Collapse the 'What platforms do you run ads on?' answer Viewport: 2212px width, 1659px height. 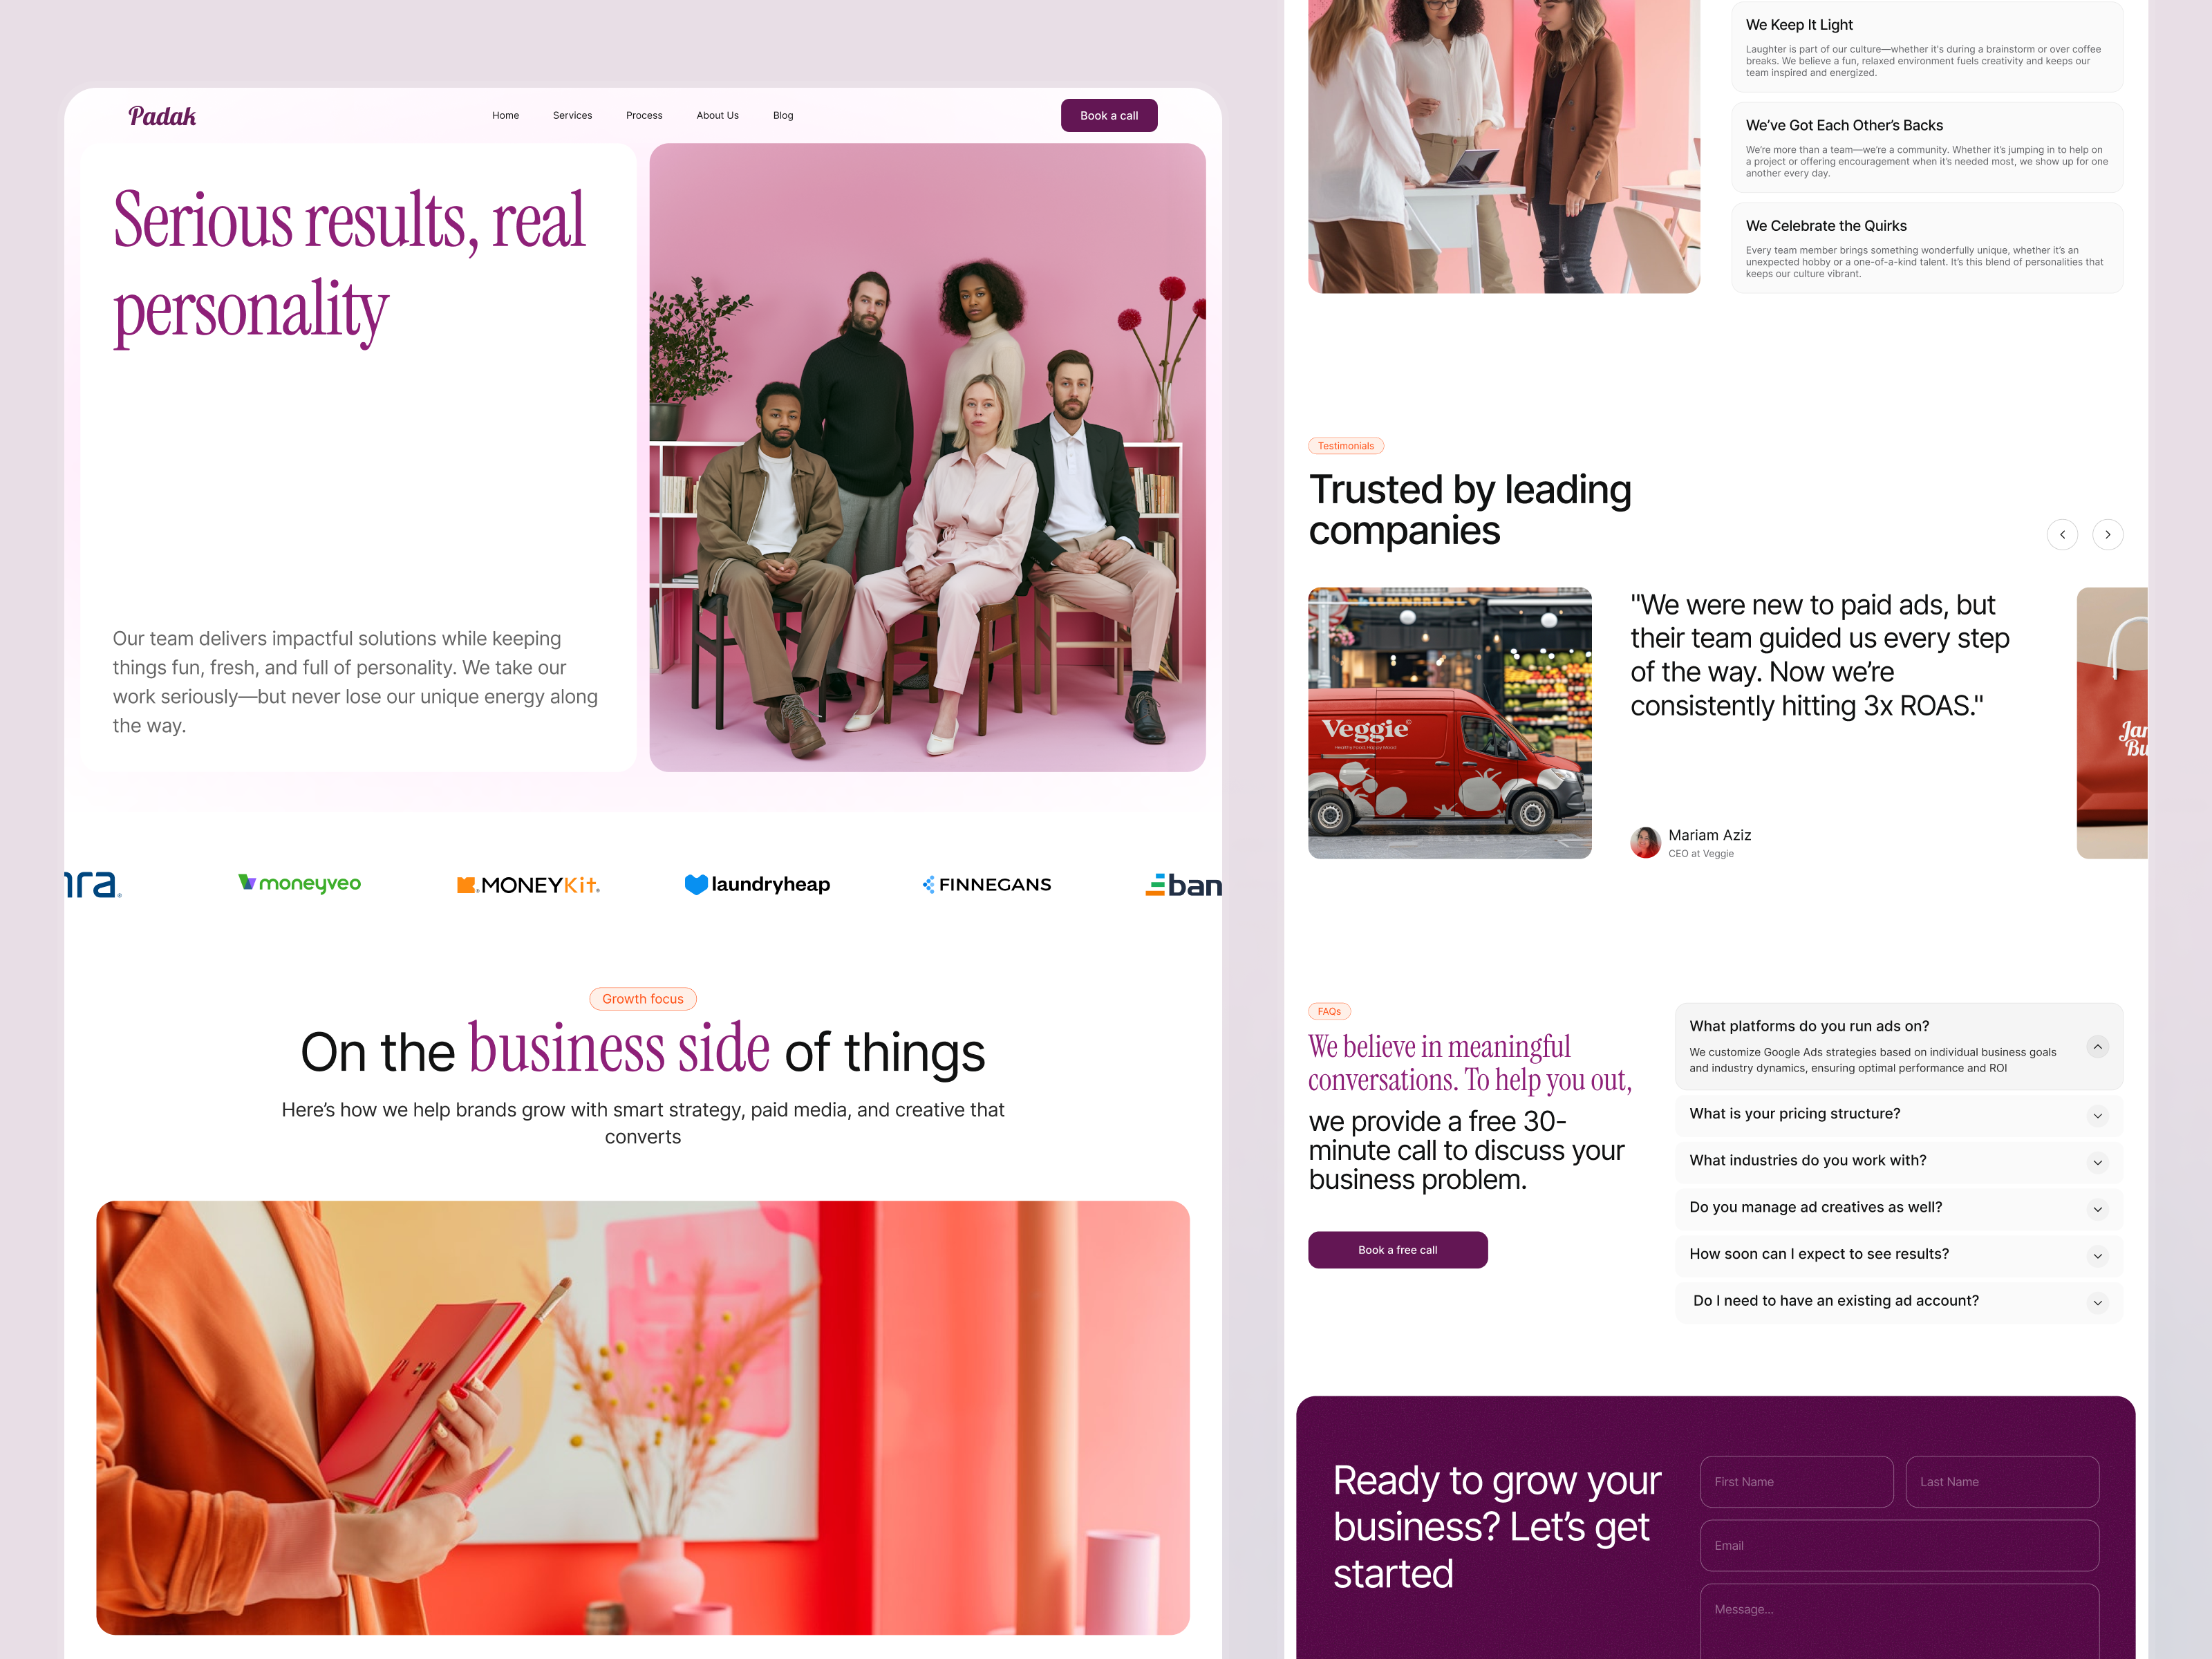click(x=2098, y=1046)
